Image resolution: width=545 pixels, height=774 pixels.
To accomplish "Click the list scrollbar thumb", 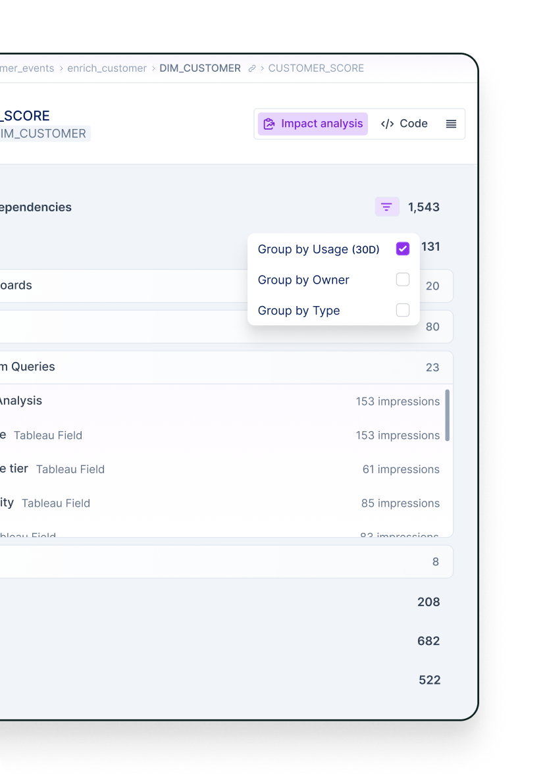I will pos(448,415).
